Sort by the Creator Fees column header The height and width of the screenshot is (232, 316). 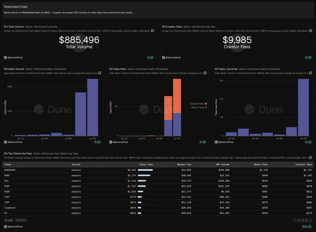point(304,165)
